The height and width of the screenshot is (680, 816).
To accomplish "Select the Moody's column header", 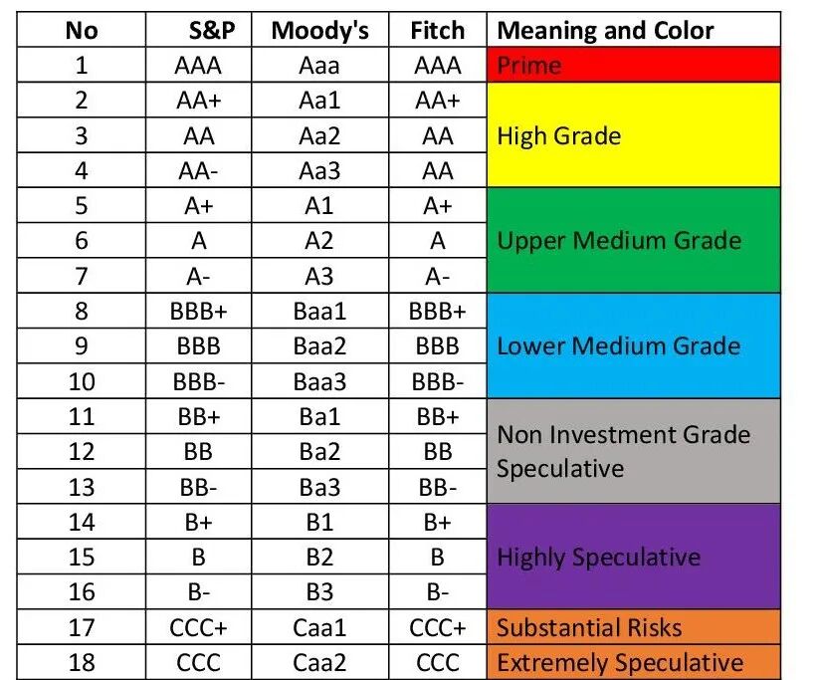I will [x=319, y=31].
